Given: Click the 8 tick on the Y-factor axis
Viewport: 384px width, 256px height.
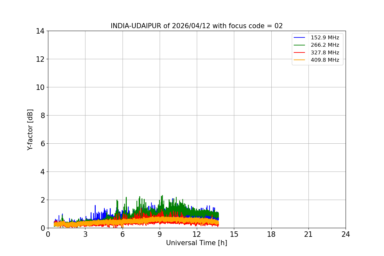Looking at the screenshot, I should coord(43,116).
